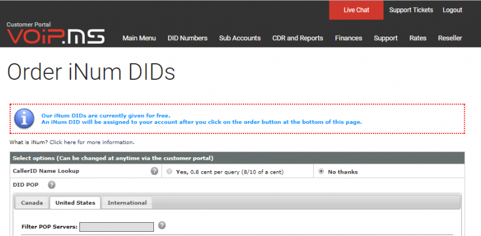This screenshot has width=481, height=236.
Task: Select the No thanks radio option
Action: click(321, 172)
